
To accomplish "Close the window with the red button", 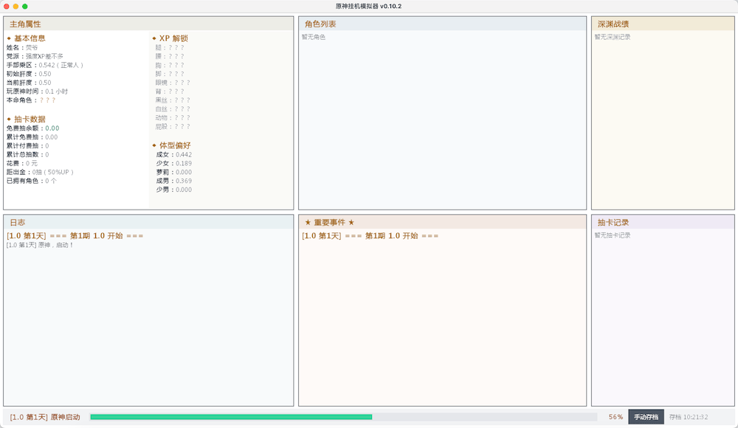I will (7, 6).
